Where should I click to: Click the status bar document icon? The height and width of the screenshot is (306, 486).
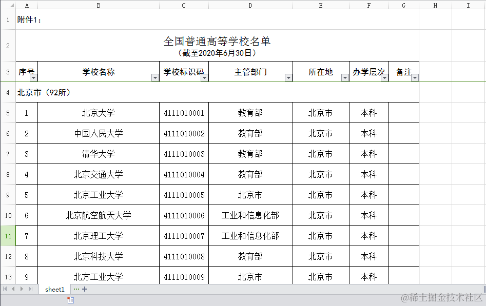tap(71, 300)
